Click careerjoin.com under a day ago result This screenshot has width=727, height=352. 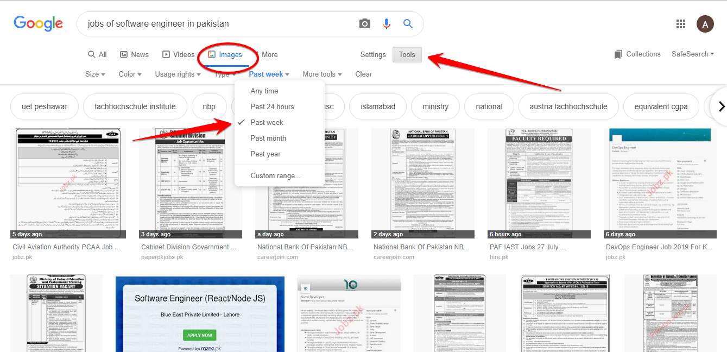pyautogui.click(x=277, y=257)
